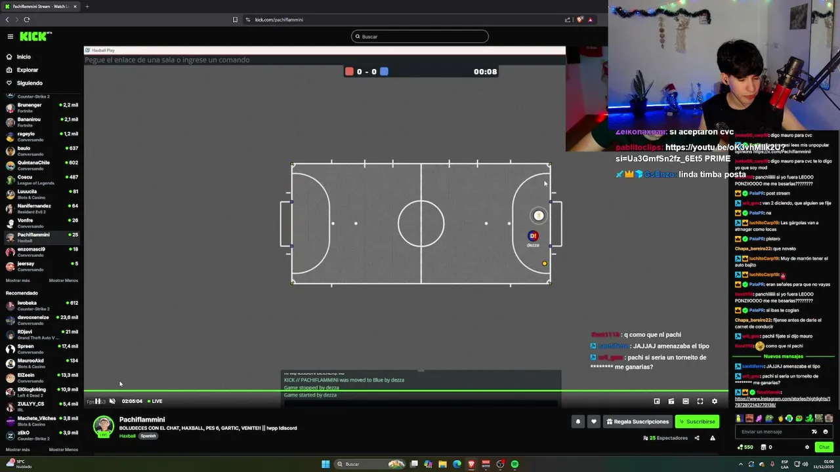This screenshot has width=840, height=472.
Task: Enable mini player mode icon
Action: [x=657, y=401]
